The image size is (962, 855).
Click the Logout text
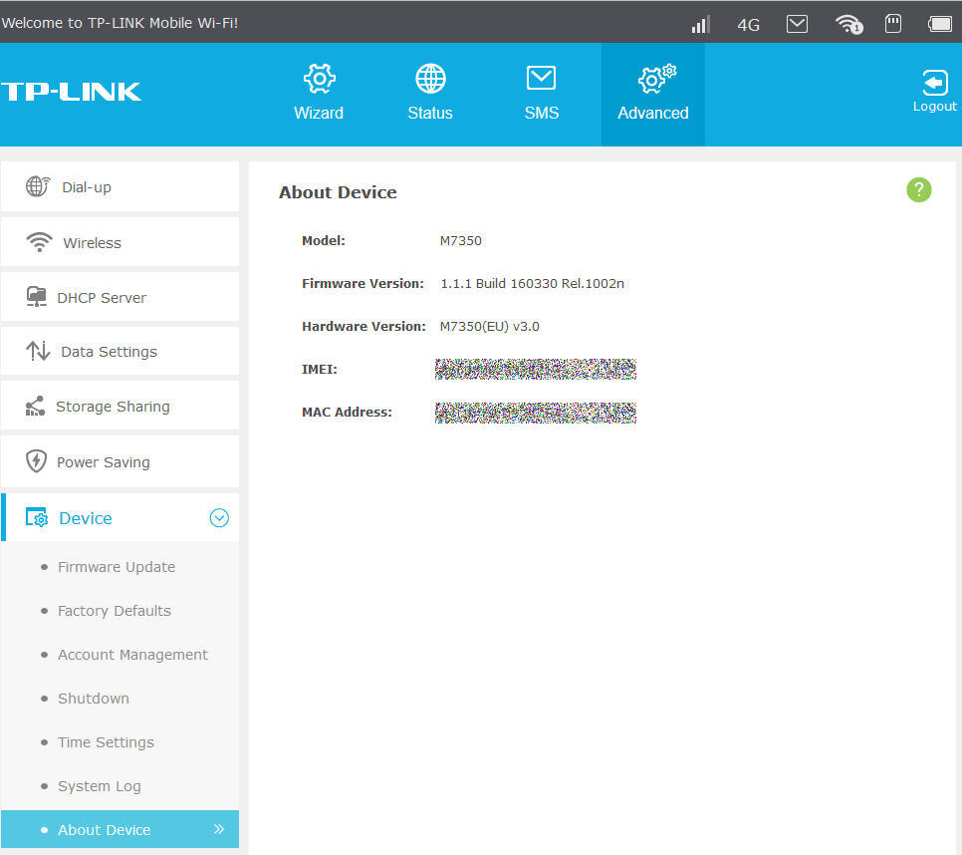pyautogui.click(x=934, y=107)
